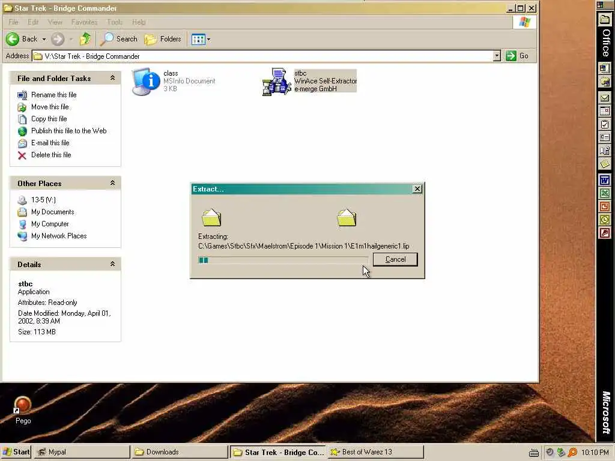
Task: Open the 13-5 (V:) drive link
Action: [43, 200]
